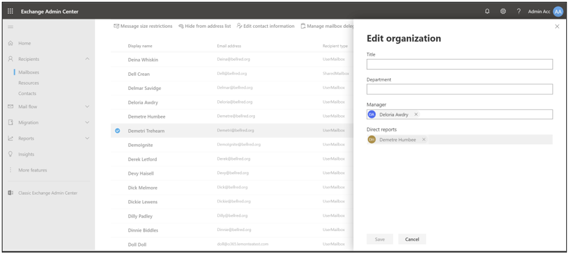Click the Insights lightbulb icon
This screenshot has height=255, width=570.
click(x=10, y=154)
